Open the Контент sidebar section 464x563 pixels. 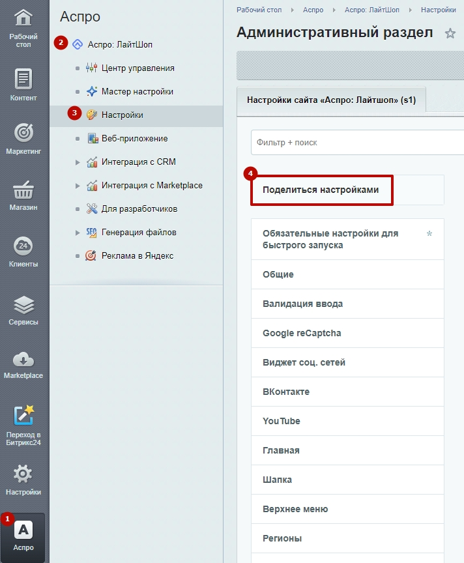(x=23, y=85)
